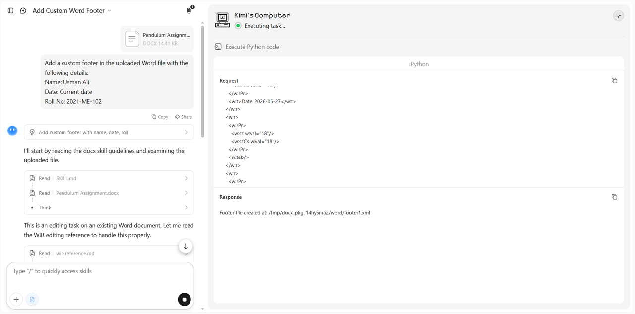Copy the Response output block
The image size is (635, 314).
click(x=614, y=197)
